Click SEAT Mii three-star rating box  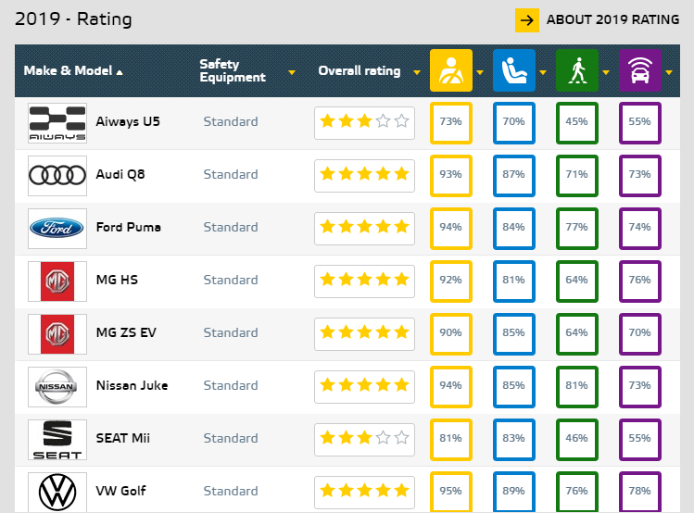(x=364, y=440)
